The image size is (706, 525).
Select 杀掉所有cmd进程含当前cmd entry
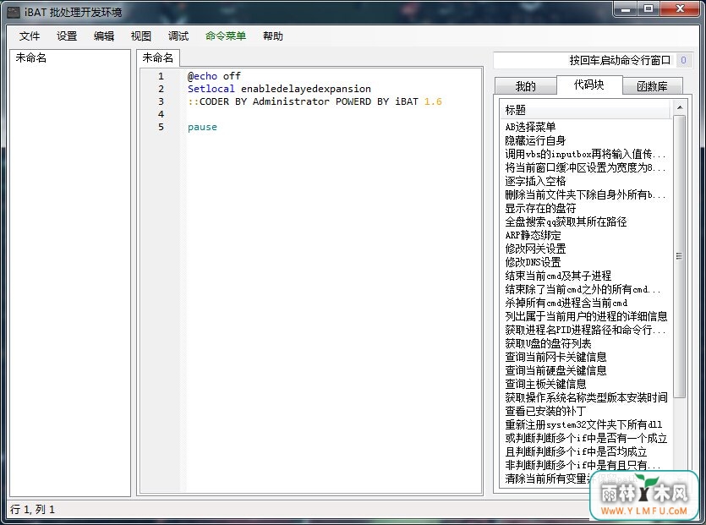pos(566,303)
